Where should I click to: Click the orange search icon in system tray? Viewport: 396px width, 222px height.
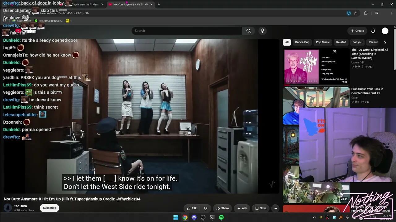[341, 217]
